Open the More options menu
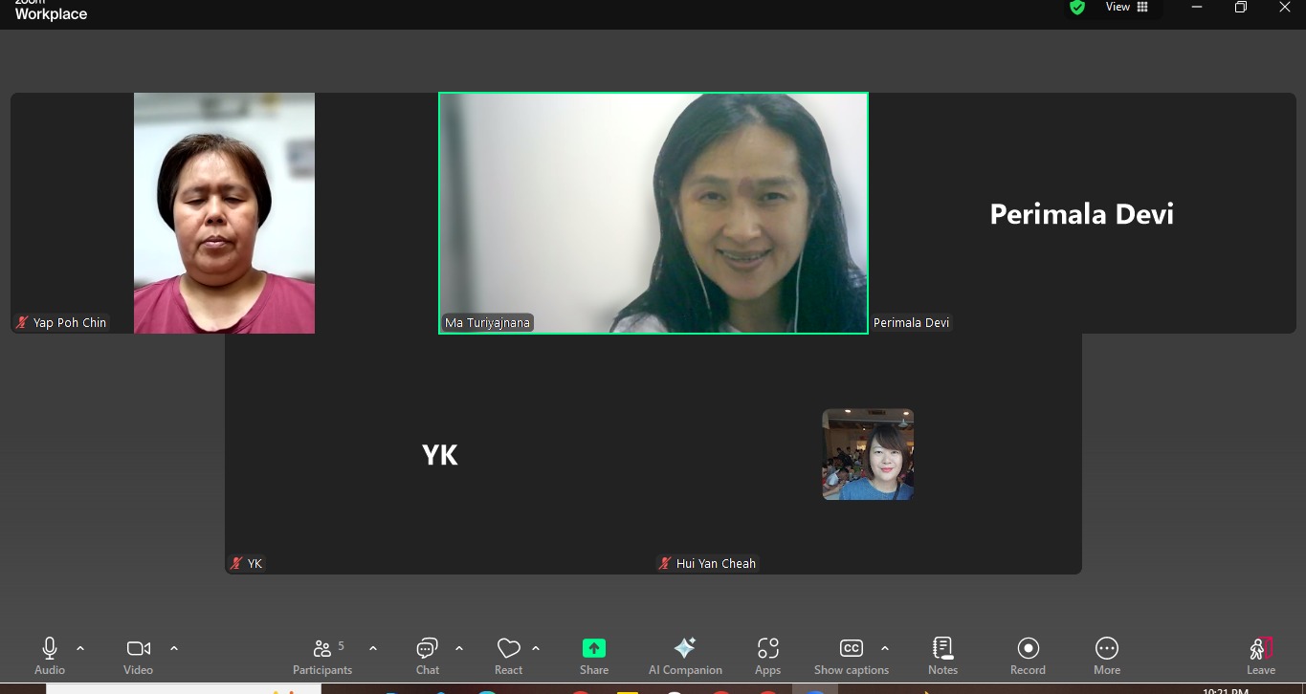Screen dimensions: 1306x694 1107,649
